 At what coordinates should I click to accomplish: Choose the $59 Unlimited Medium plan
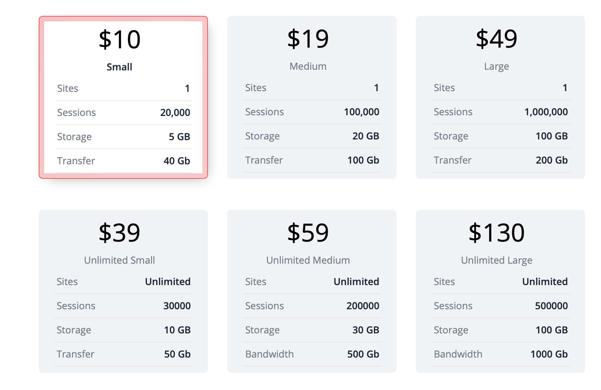point(312,291)
